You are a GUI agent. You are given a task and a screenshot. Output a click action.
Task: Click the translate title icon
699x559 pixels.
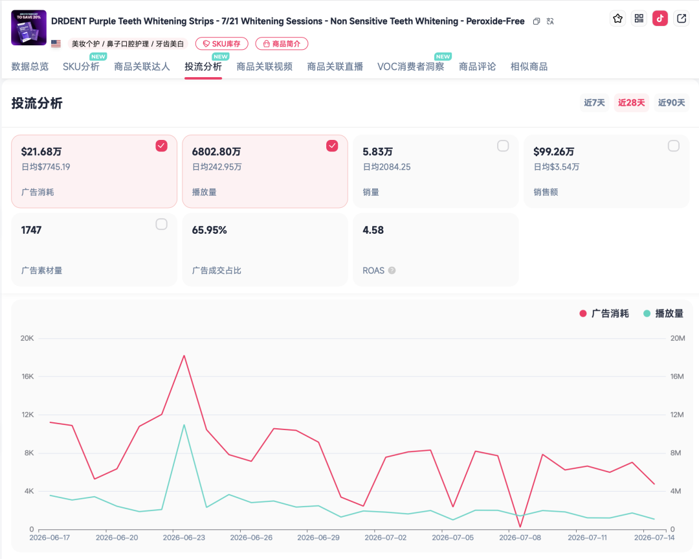[550, 21]
